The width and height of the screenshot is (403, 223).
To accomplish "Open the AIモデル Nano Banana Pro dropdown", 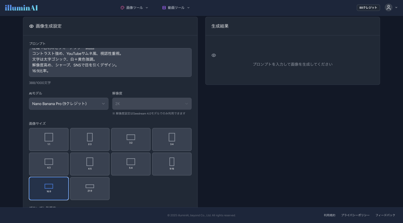I will tap(68, 104).
